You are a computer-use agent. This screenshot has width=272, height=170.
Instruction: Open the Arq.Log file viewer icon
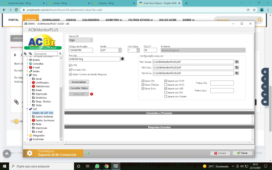point(122,59)
